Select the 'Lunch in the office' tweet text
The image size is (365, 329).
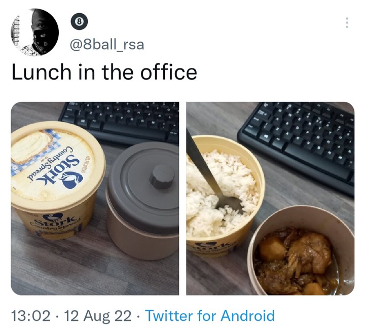[x=104, y=72]
